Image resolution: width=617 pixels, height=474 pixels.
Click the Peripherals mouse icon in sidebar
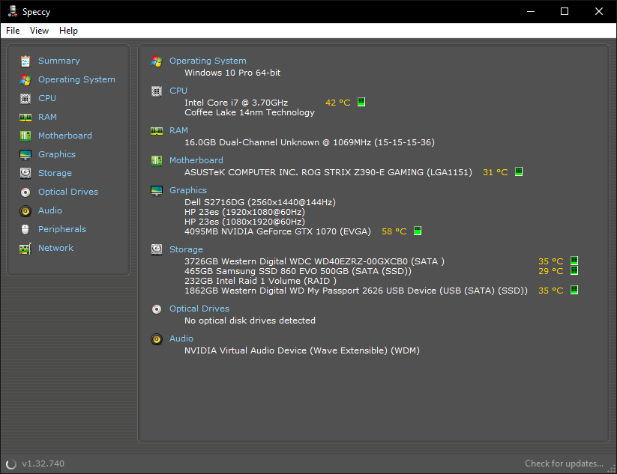(x=25, y=229)
